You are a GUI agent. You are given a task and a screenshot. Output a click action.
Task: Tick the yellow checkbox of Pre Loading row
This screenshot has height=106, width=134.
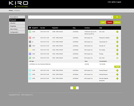tap(30, 50)
